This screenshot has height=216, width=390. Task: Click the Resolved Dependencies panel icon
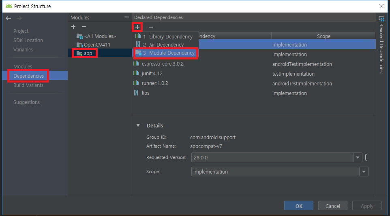tap(381, 19)
